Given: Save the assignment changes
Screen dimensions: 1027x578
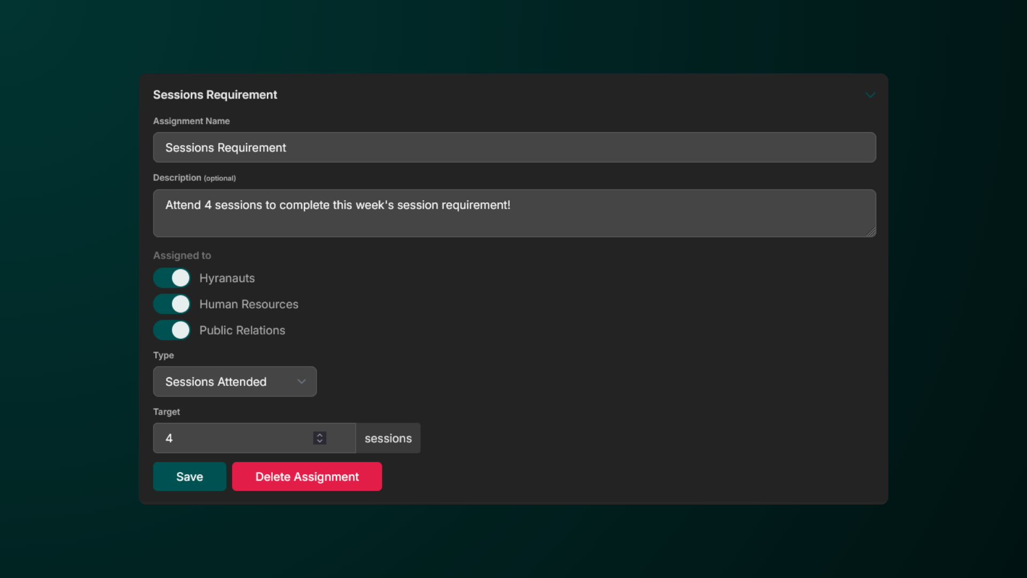Looking at the screenshot, I should (x=189, y=476).
